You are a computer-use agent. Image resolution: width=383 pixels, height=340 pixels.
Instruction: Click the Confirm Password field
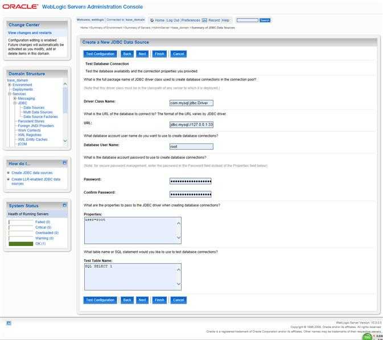tap(191, 194)
